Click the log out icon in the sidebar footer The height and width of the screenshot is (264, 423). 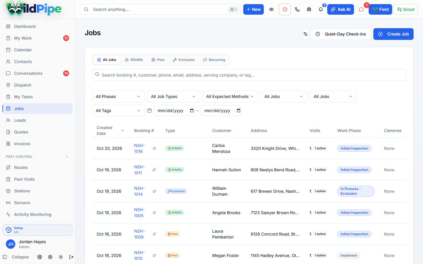click(71, 257)
